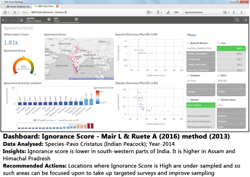Search the Generic Name filter
This screenshot has height=177, width=250.
click(x=219, y=100)
